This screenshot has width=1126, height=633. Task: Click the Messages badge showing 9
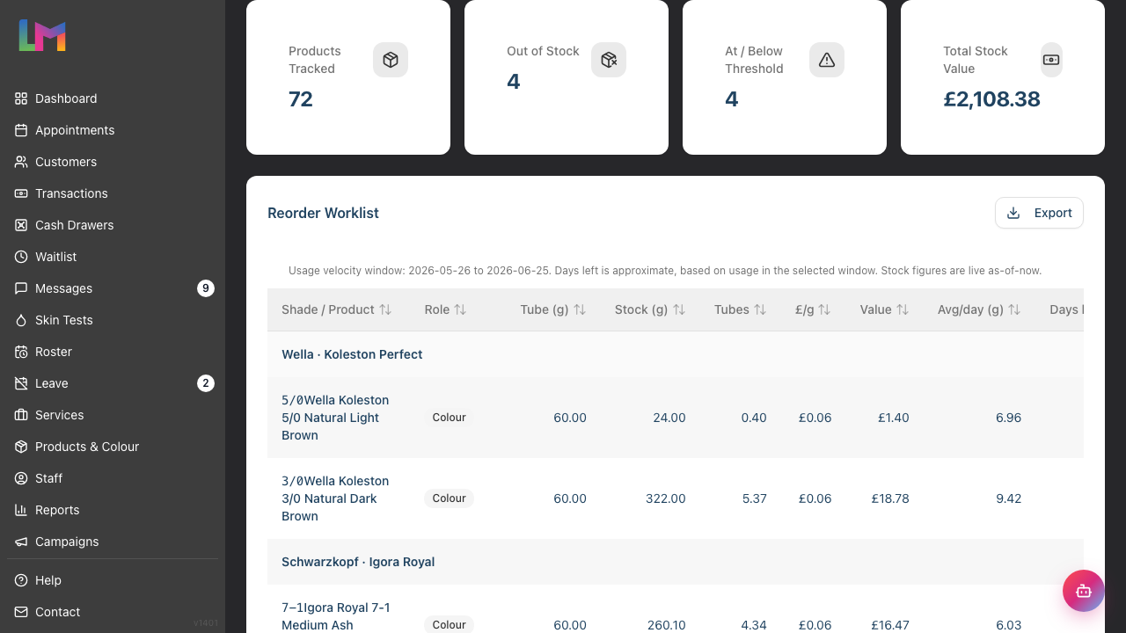pyautogui.click(x=206, y=288)
